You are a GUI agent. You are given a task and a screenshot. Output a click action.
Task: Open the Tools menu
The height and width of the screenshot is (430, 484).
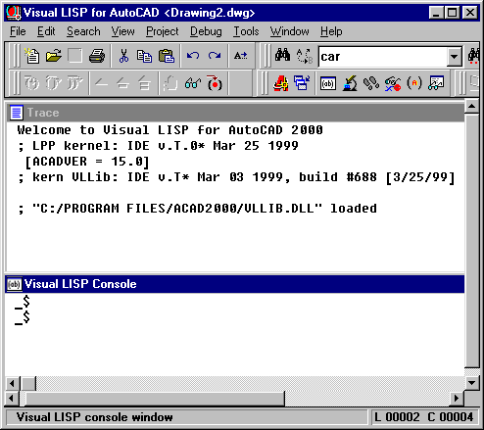coord(246,31)
